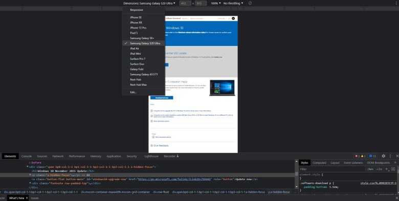The height and width of the screenshot is (201, 399).
Task: Click div.row-fluid breadcrumb
Action: pos(161,192)
